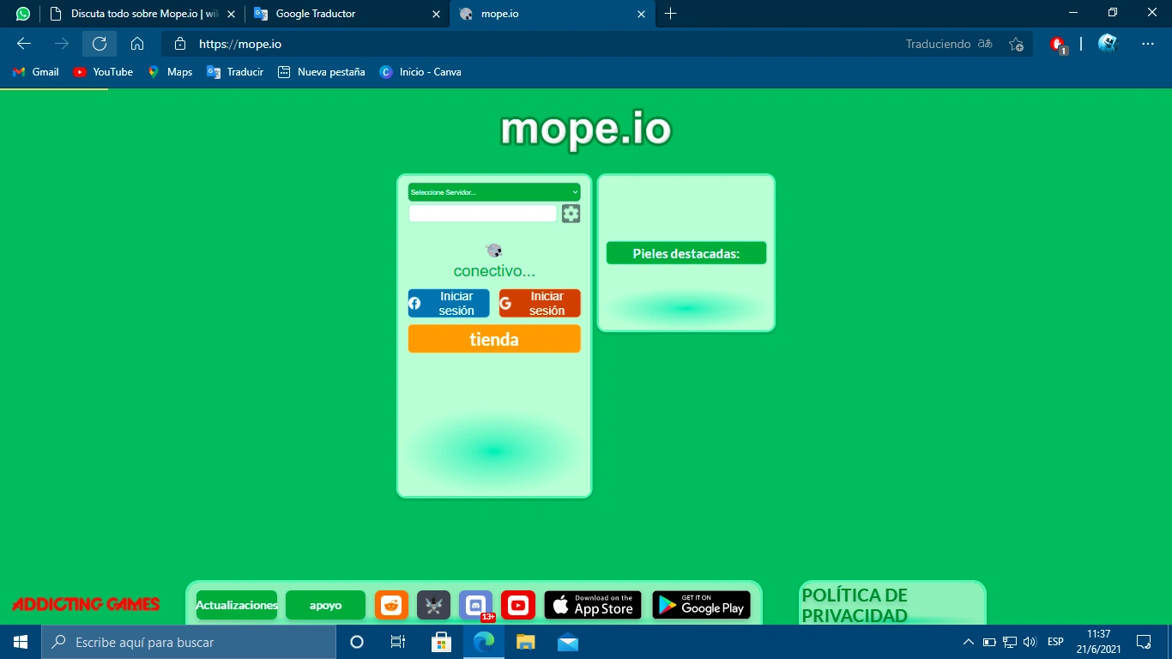Read the POLÍTICA DE PRIVACIDAD link
This screenshot has height=659, width=1172.
tap(853, 604)
